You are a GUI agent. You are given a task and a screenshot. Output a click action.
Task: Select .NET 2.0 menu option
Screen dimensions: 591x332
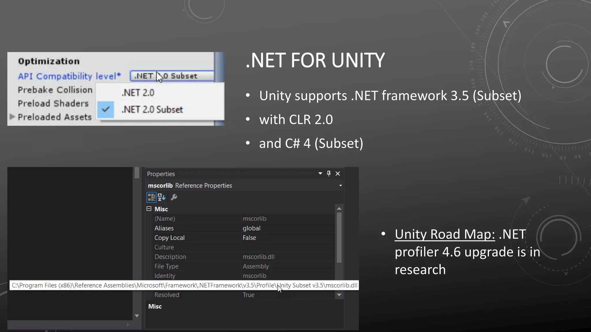click(138, 93)
